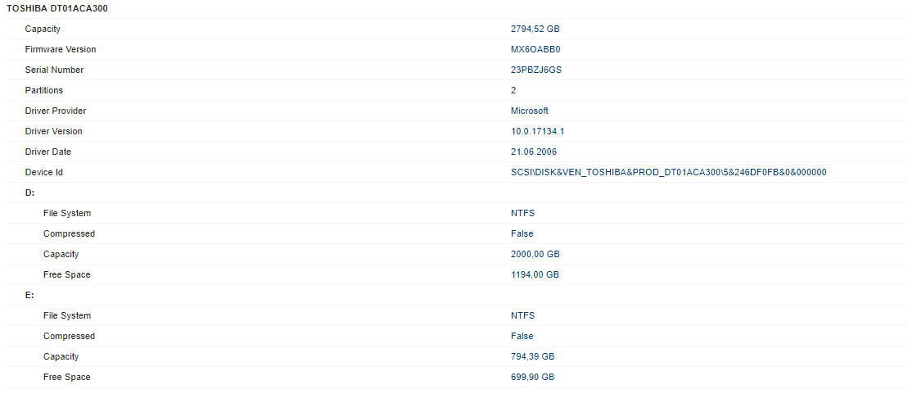Select E: File System value NTFS
Screen dimensions: 908x394
tap(522, 316)
